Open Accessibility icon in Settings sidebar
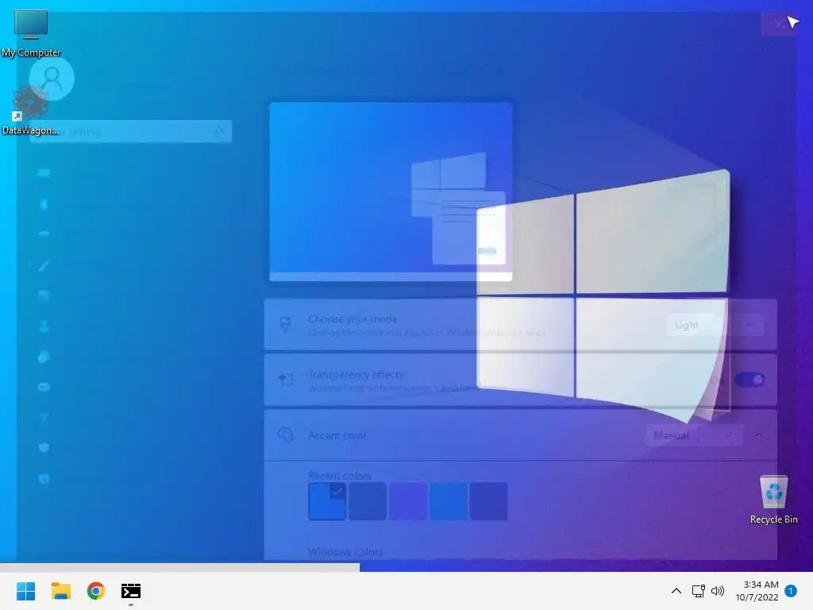Viewport: 813px width, 610px height. click(44, 418)
